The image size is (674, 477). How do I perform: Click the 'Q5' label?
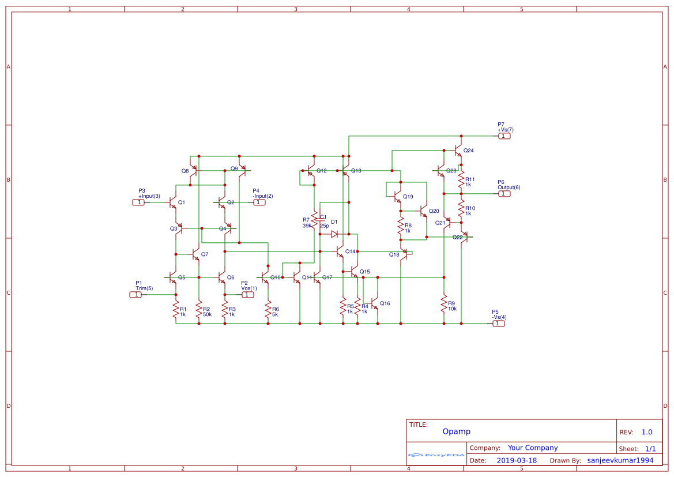coord(182,277)
